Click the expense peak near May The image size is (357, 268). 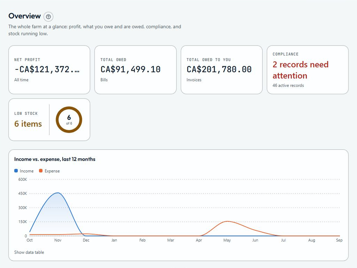coord(227,221)
